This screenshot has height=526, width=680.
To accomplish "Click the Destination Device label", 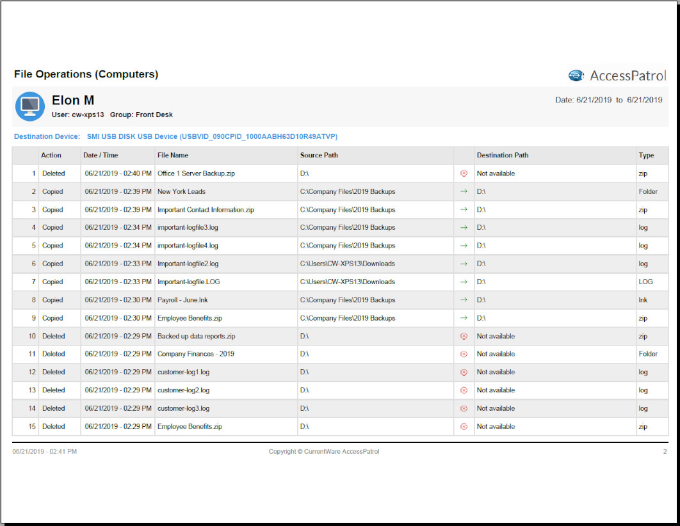I will click(x=47, y=136).
